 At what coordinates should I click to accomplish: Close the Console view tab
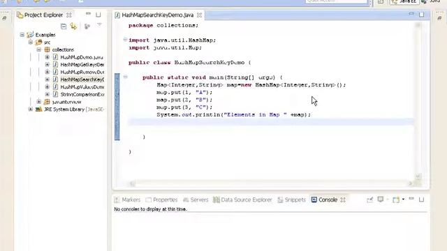pos(343,200)
